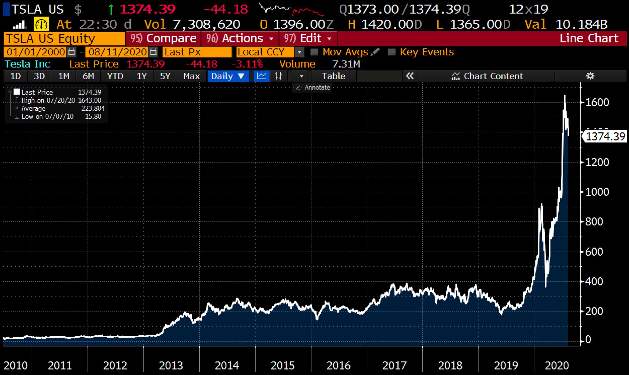The image size is (629, 375).
Task: Click the 1374.39 price marker on axis
Action: tap(604, 136)
